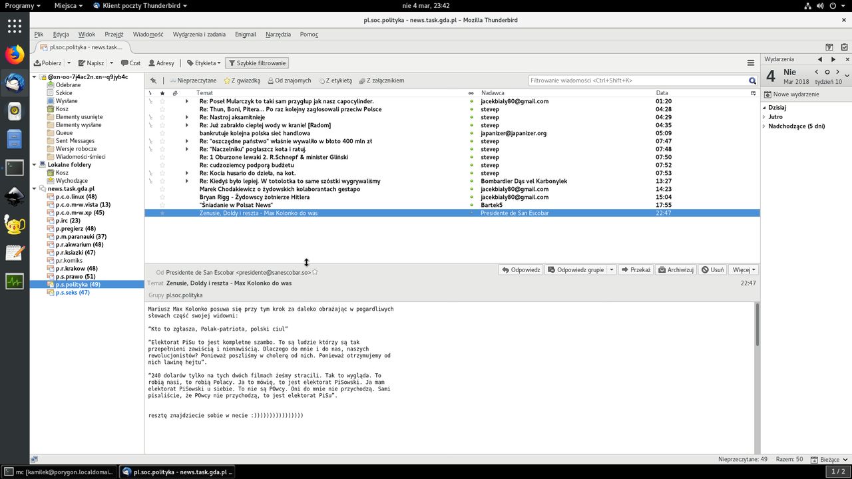Star the sender Presidente de San Escobar
Image resolution: width=852 pixels, height=479 pixels.
pyautogui.click(x=315, y=272)
